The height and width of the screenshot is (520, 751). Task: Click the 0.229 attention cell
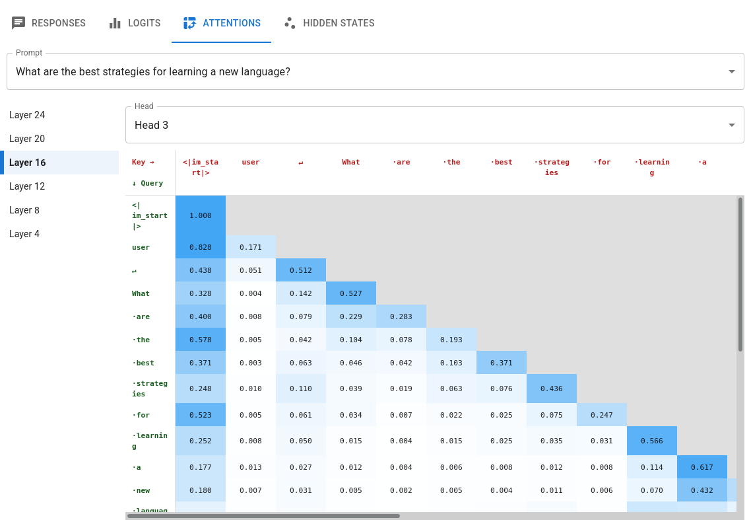point(351,316)
